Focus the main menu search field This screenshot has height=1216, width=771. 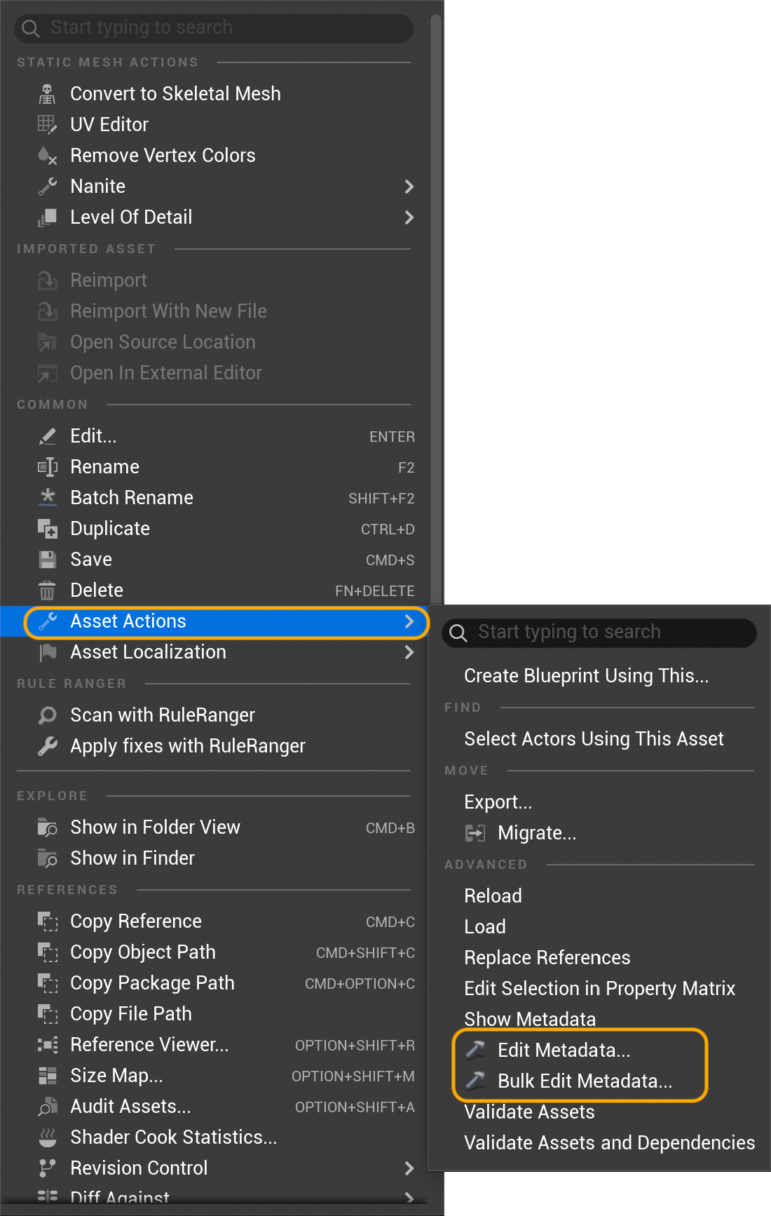click(x=214, y=28)
